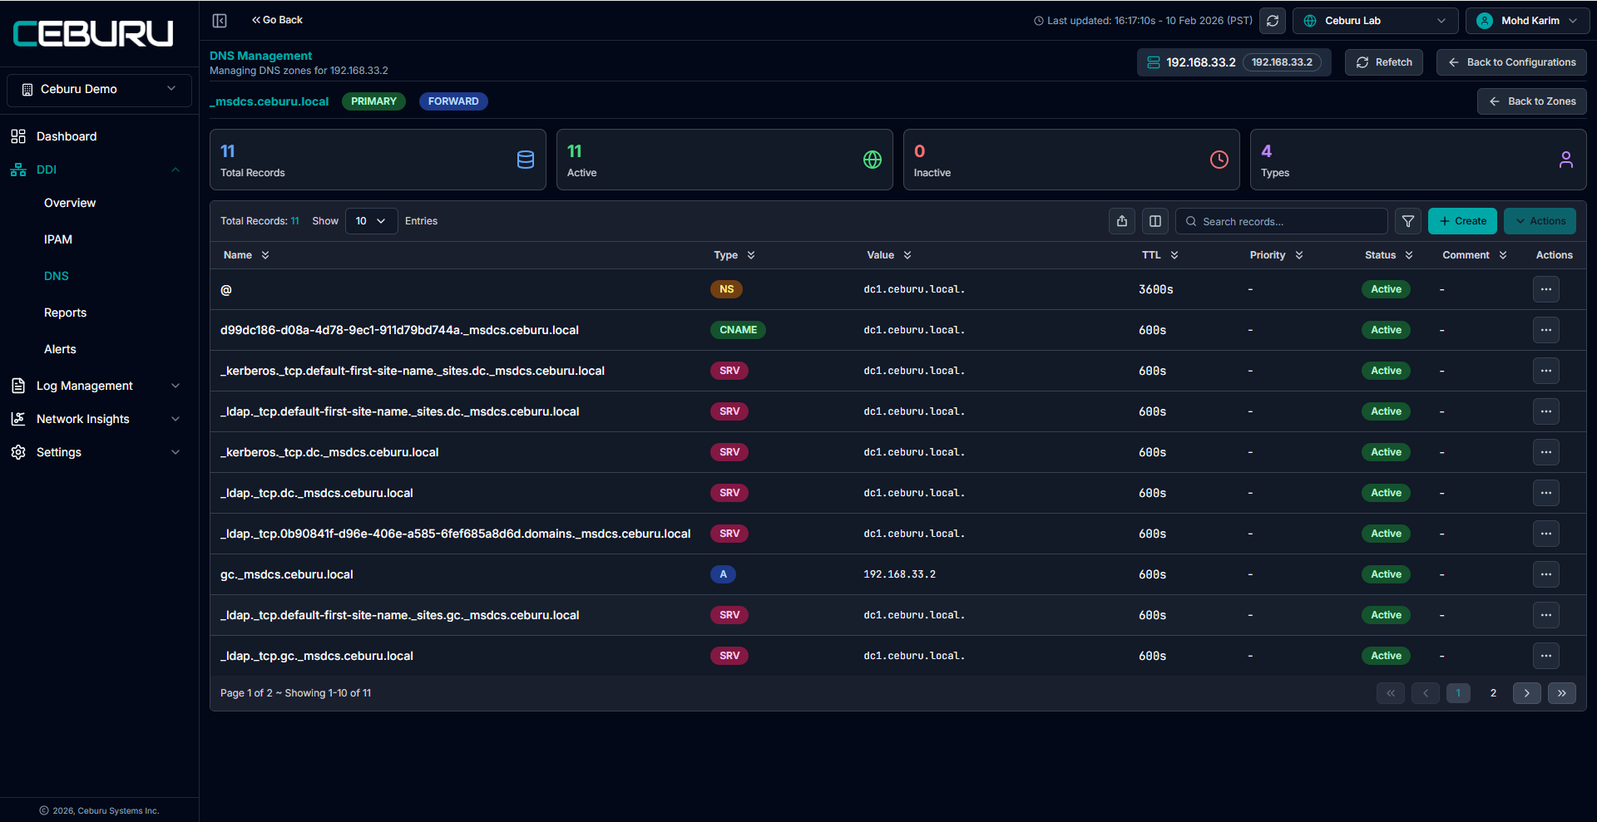Click the 192.168.33.2 server selector

click(1234, 62)
